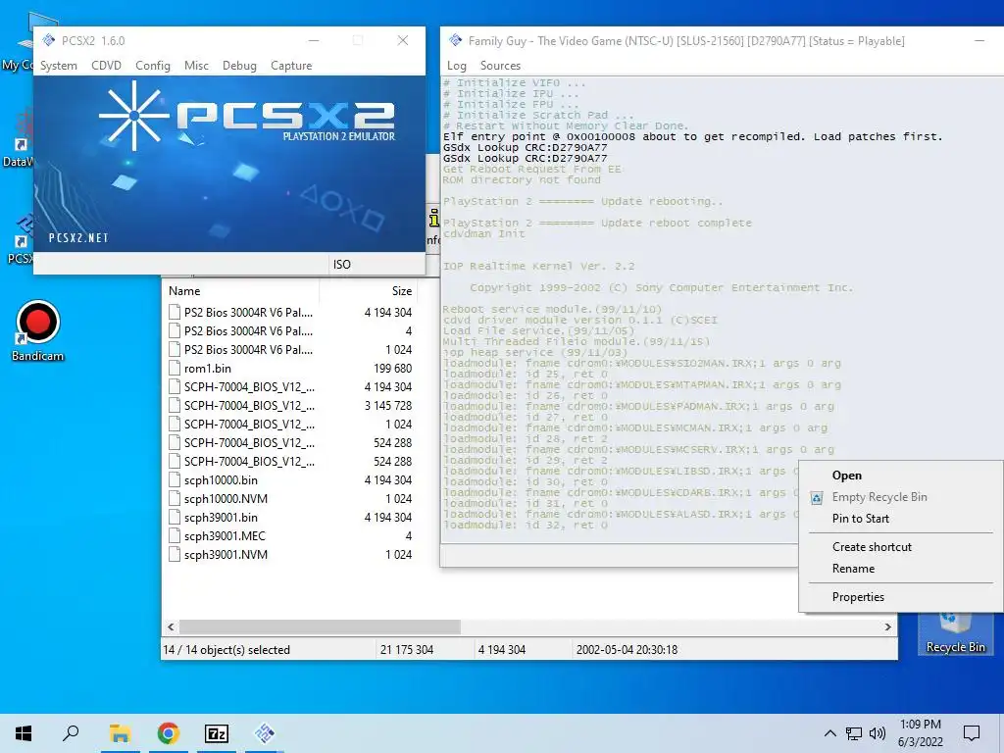
Task: Open the System menu in PCSX2
Action: (x=58, y=66)
